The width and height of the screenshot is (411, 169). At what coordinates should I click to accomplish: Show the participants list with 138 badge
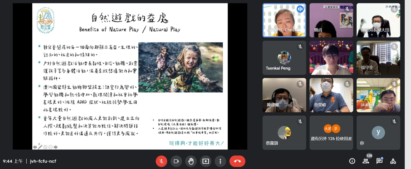[x=366, y=161]
